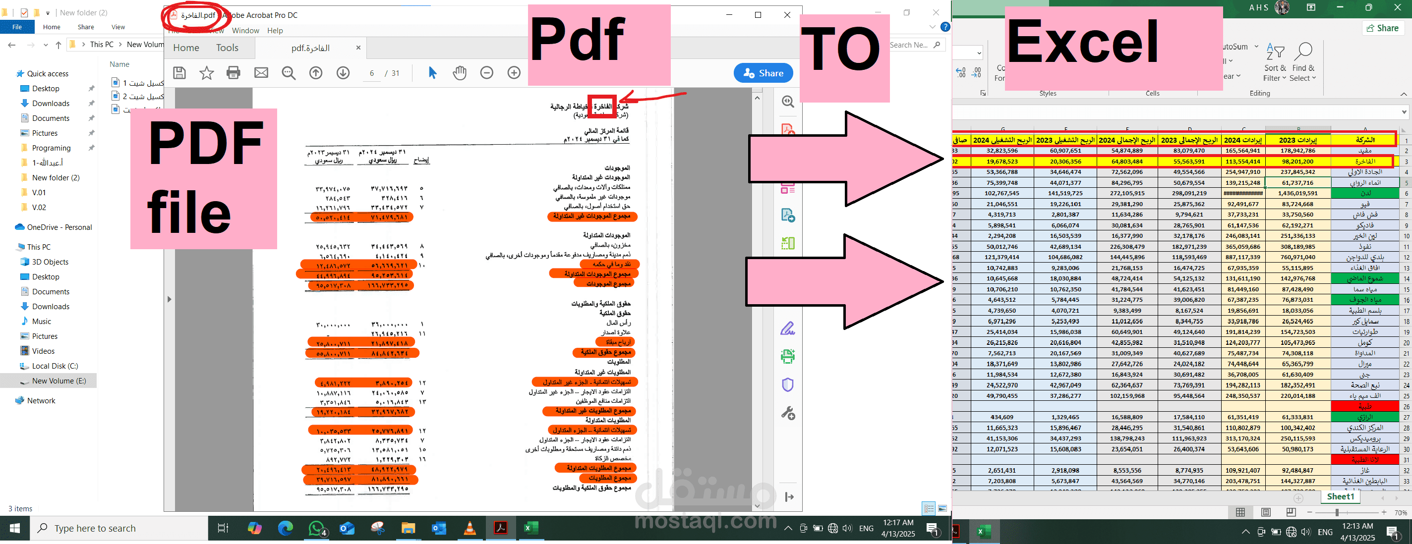The width and height of the screenshot is (1412, 544).
Task: Click Increase Decimal in Excel ribbon
Action: click(961, 72)
